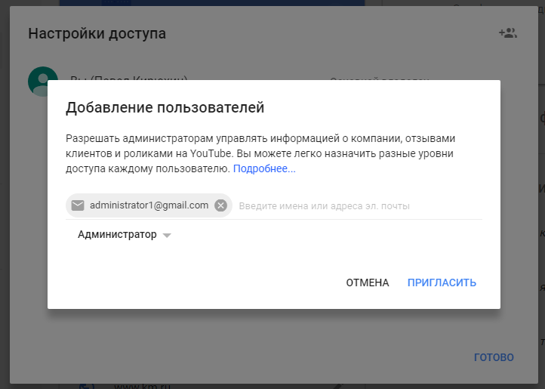Click the ОТМЕНА button
The height and width of the screenshot is (389, 545).
coord(368,282)
